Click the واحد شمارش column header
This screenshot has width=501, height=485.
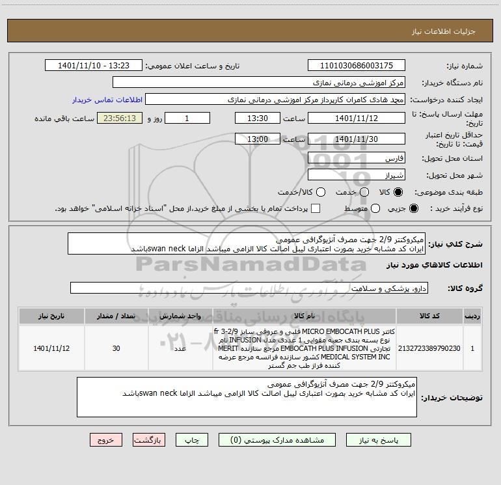click(x=180, y=316)
